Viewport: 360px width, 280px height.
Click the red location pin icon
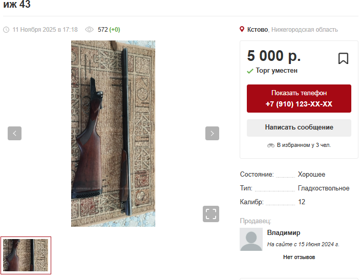tap(242, 29)
